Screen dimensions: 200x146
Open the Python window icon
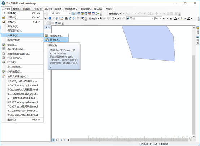tap(93, 13)
